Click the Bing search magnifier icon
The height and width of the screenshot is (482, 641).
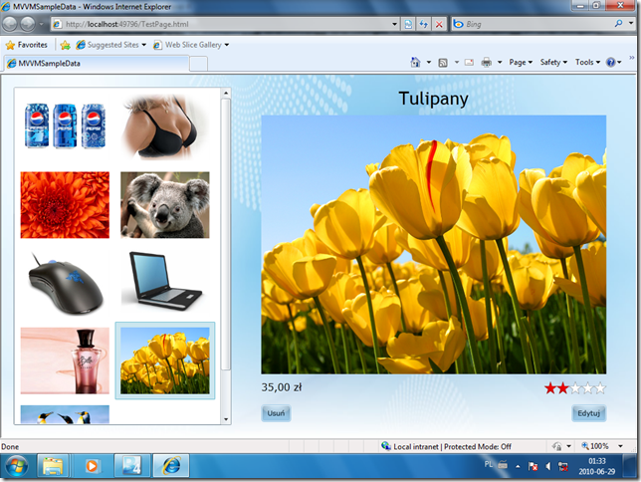[618, 24]
